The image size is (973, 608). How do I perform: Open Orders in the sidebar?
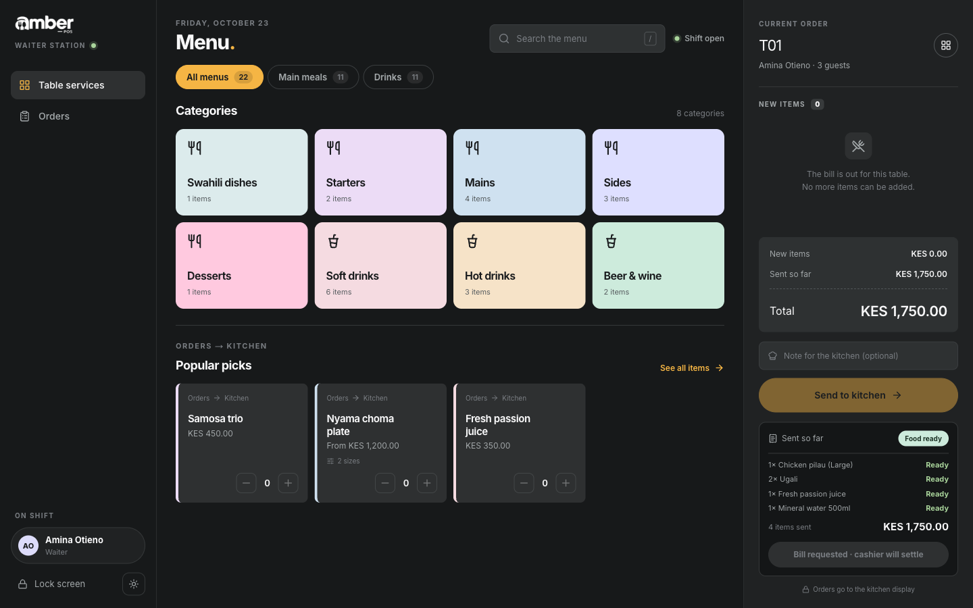tap(78, 116)
